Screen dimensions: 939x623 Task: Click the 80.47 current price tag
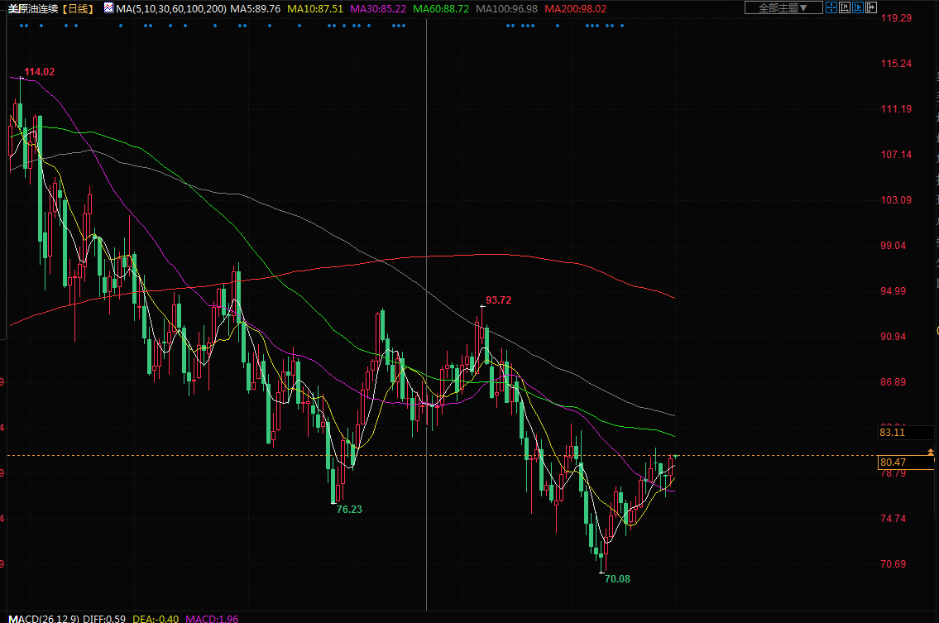(x=893, y=462)
